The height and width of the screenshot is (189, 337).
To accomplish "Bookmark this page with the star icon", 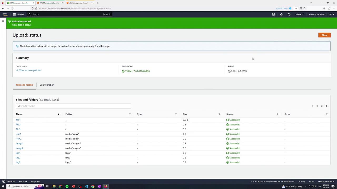I will pyautogui.click(x=304, y=8).
